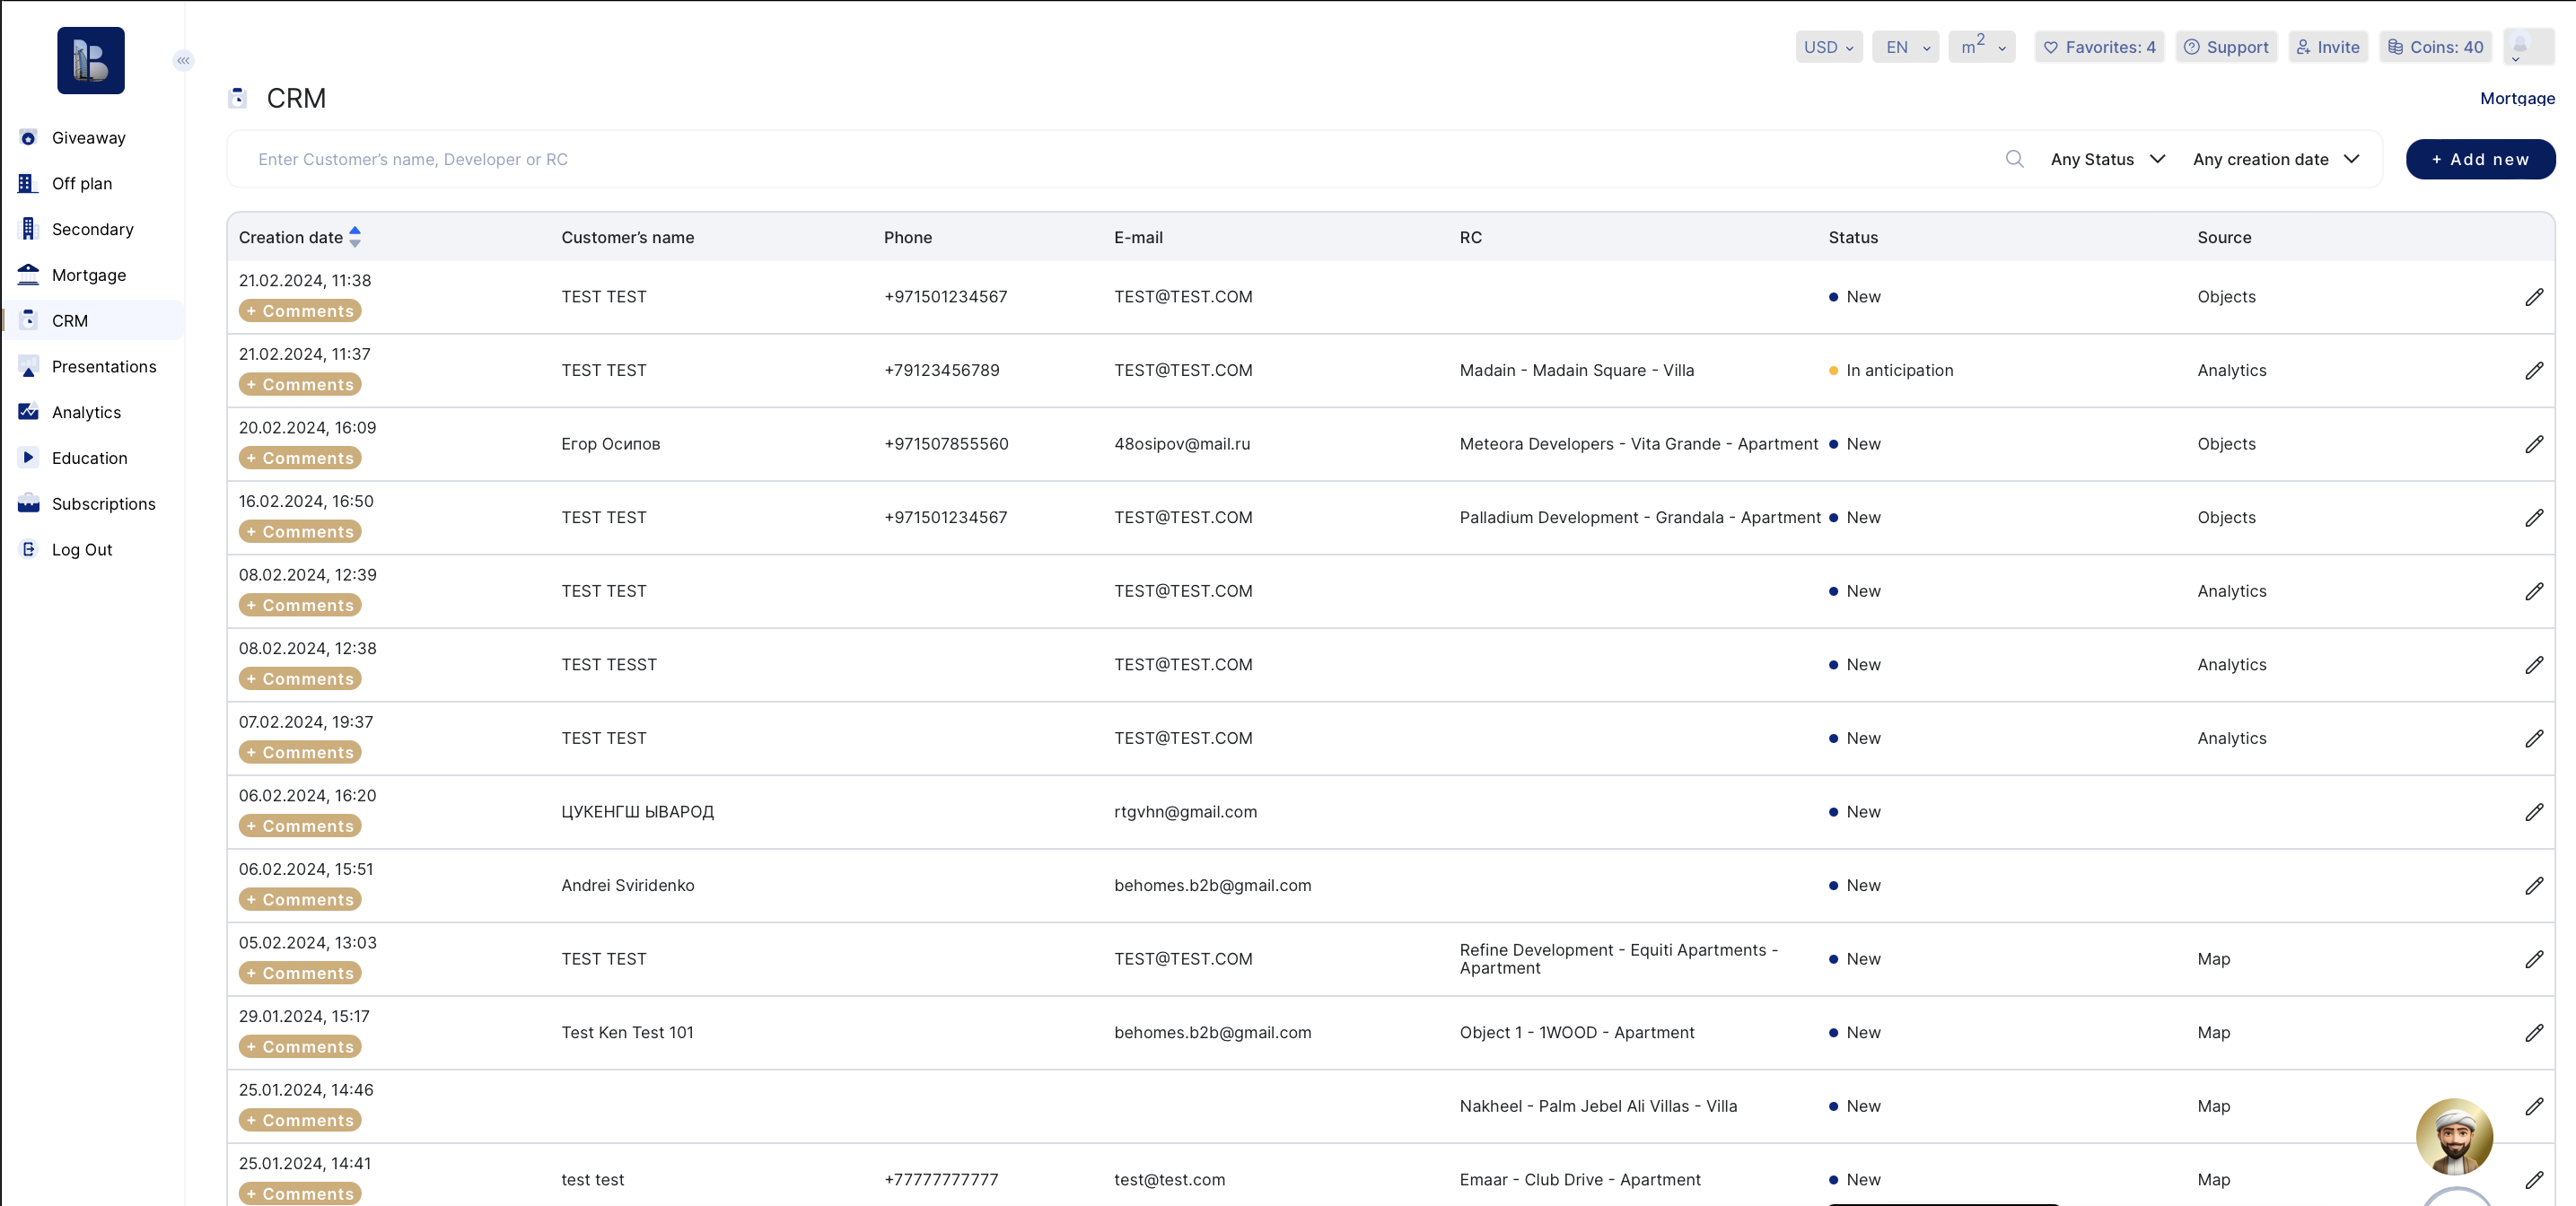Click the pencil edit icon for Егор Осипов row

[2533, 444]
